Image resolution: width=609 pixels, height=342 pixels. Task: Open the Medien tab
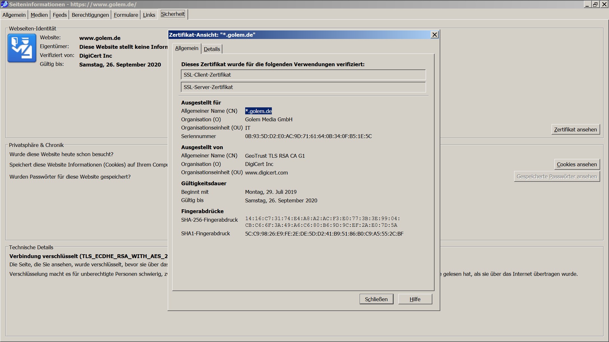pyautogui.click(x=39, y=15)
